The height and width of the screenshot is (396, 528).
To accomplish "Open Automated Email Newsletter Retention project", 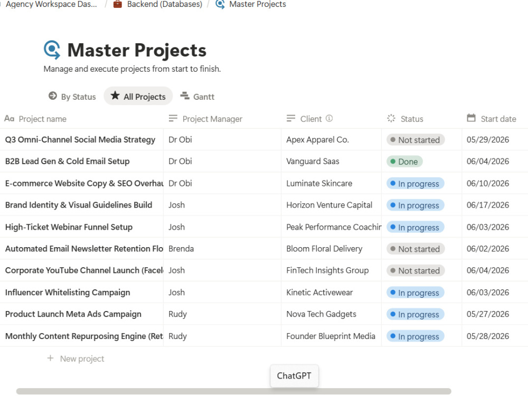I will (84, 249).
